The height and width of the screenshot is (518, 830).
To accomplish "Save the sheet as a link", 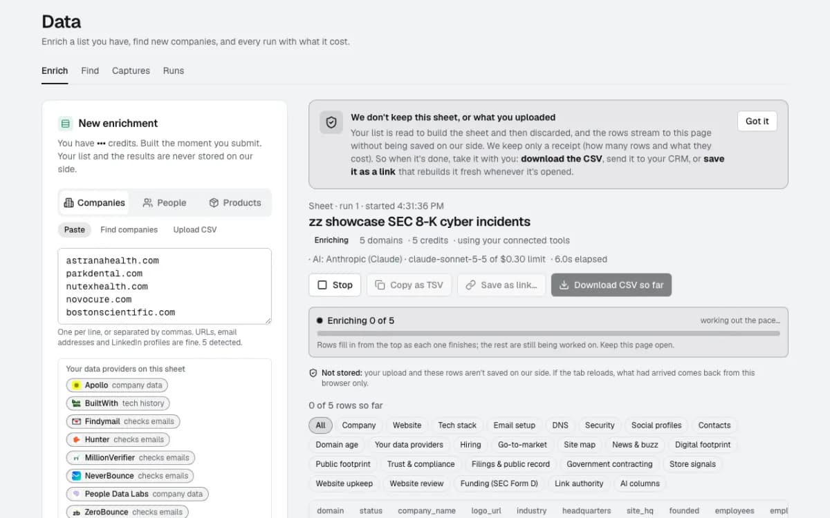I will pyautogui.click(x=501, y=285).
